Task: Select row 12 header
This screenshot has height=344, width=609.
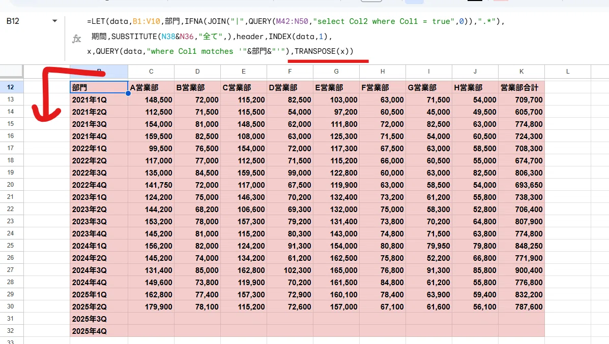Action: point(11,87)
